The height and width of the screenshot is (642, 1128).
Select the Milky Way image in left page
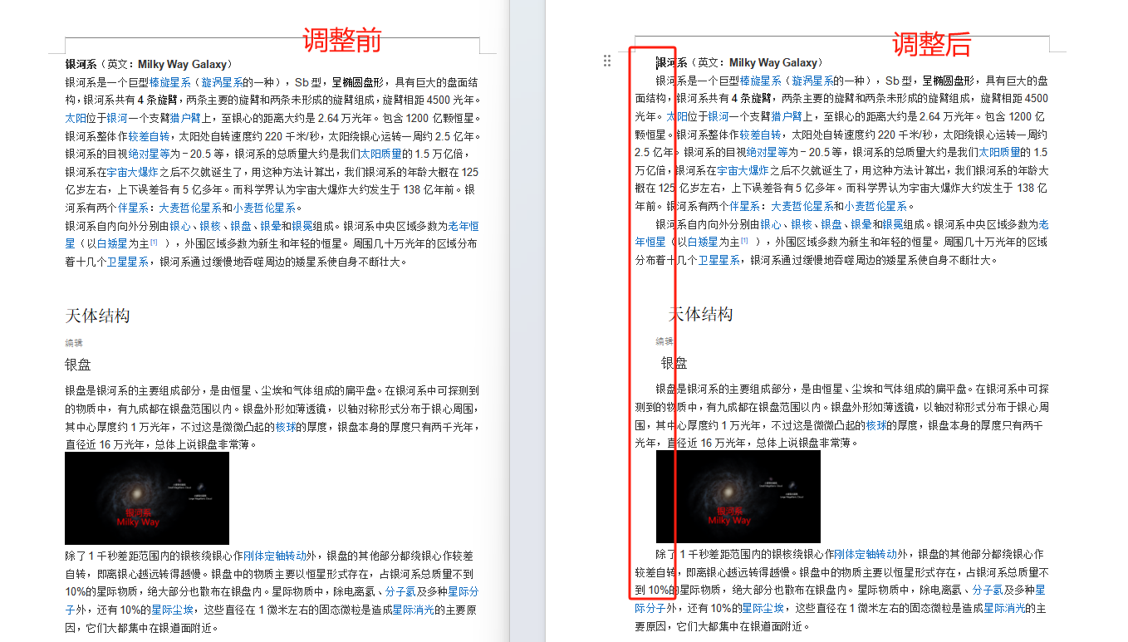pos(147,497)
